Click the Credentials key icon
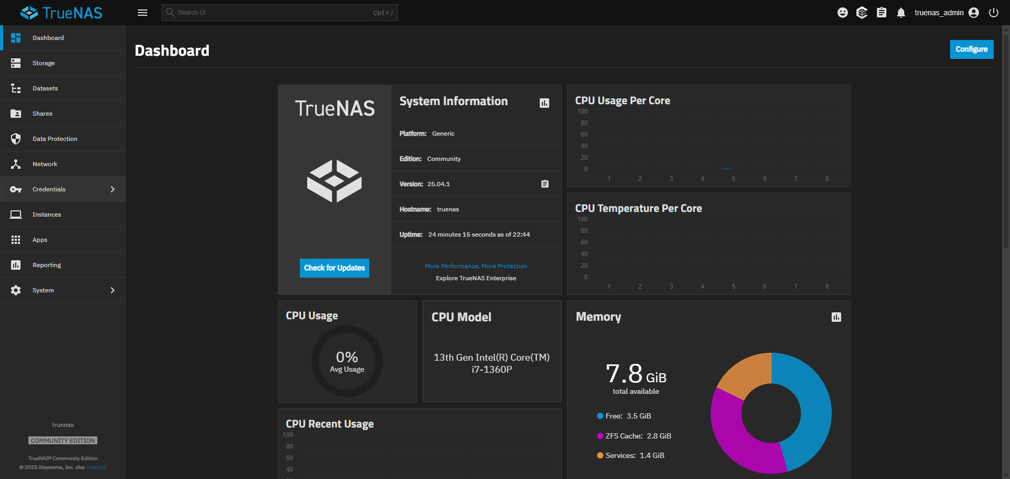 16,189
